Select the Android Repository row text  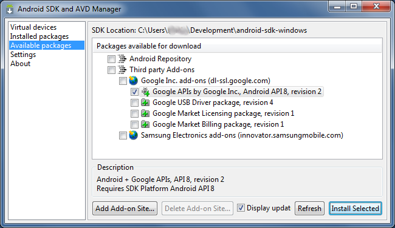(160, 59)
